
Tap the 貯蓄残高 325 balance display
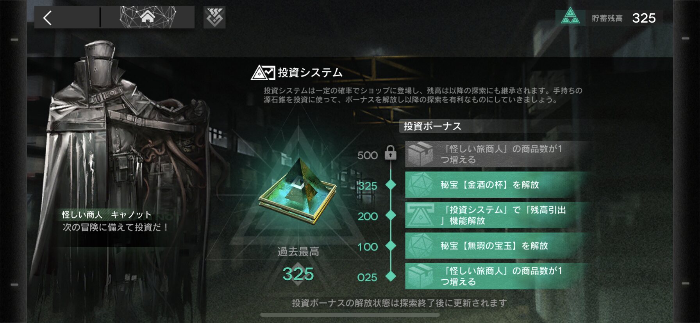[609, 18]
